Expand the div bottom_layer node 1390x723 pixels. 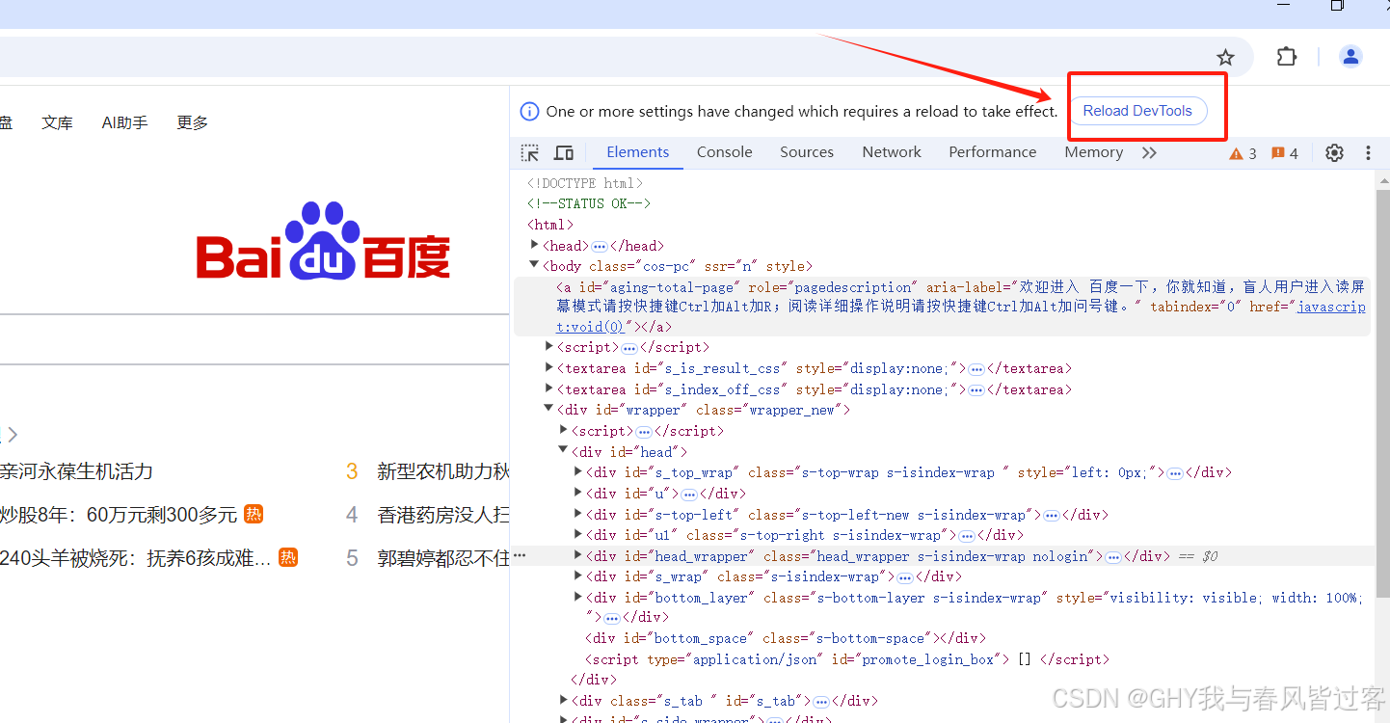pyautogui.click(x=578, y=597)
